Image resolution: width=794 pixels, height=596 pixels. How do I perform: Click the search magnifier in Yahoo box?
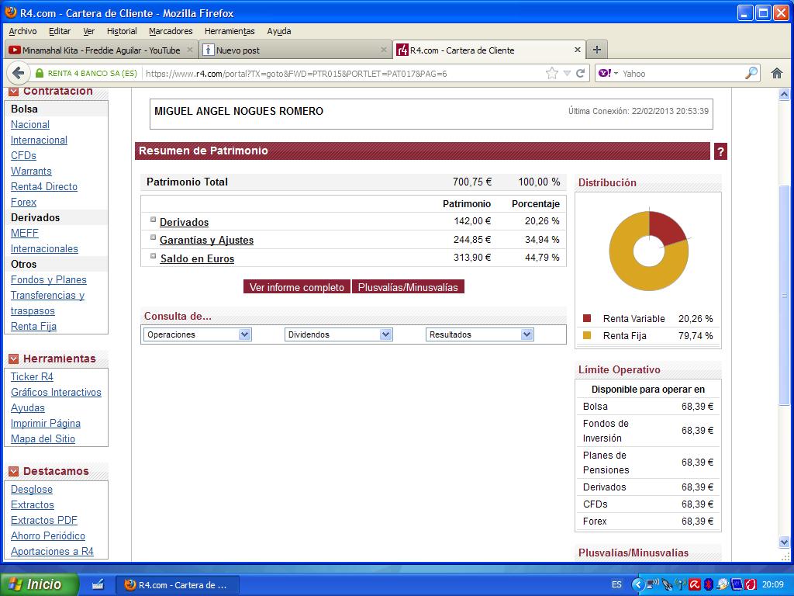(751, 73)
